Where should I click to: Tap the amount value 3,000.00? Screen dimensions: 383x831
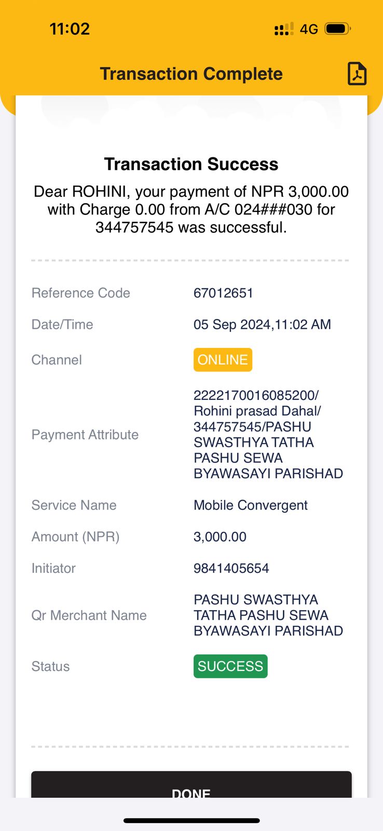coord(220,537)
